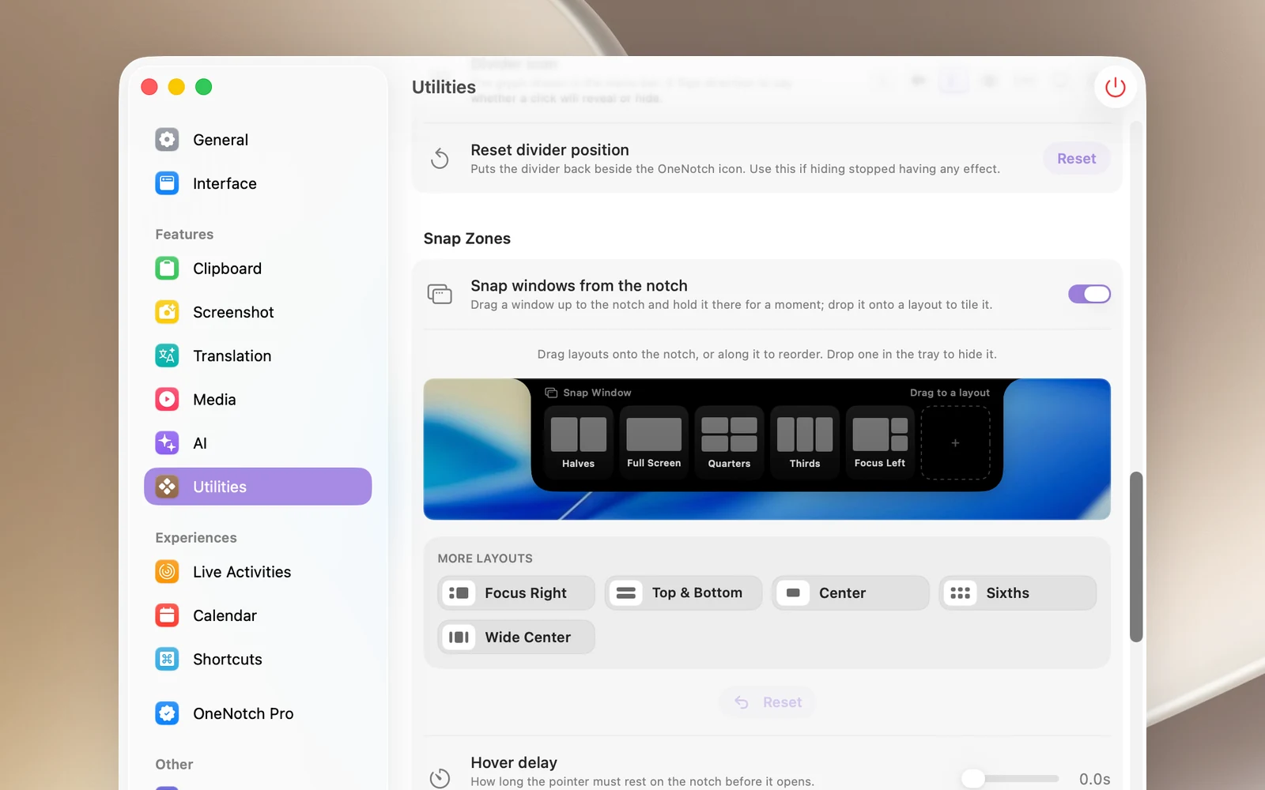The width and height of the screenshot is (1265, 790).
Task: Click the Hover delay clock icon
Action: [x=440, y=778]
